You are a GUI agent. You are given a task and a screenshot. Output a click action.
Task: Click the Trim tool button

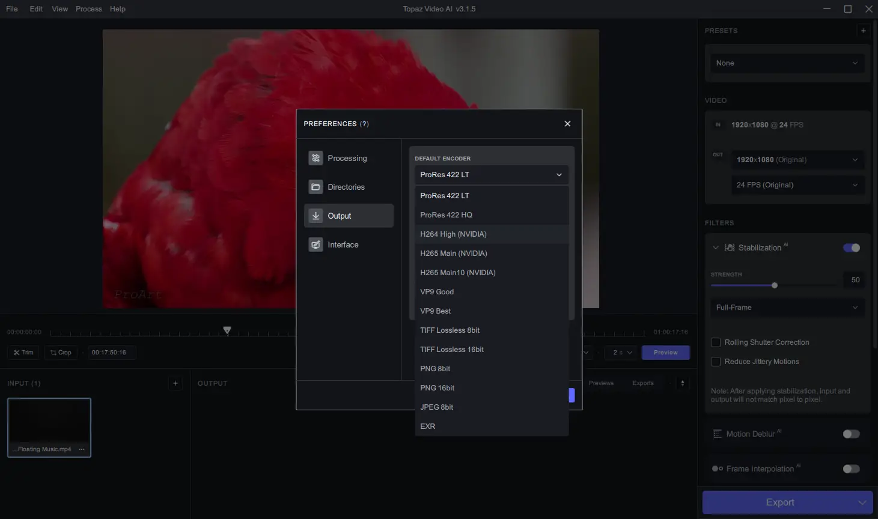(23, 353)
